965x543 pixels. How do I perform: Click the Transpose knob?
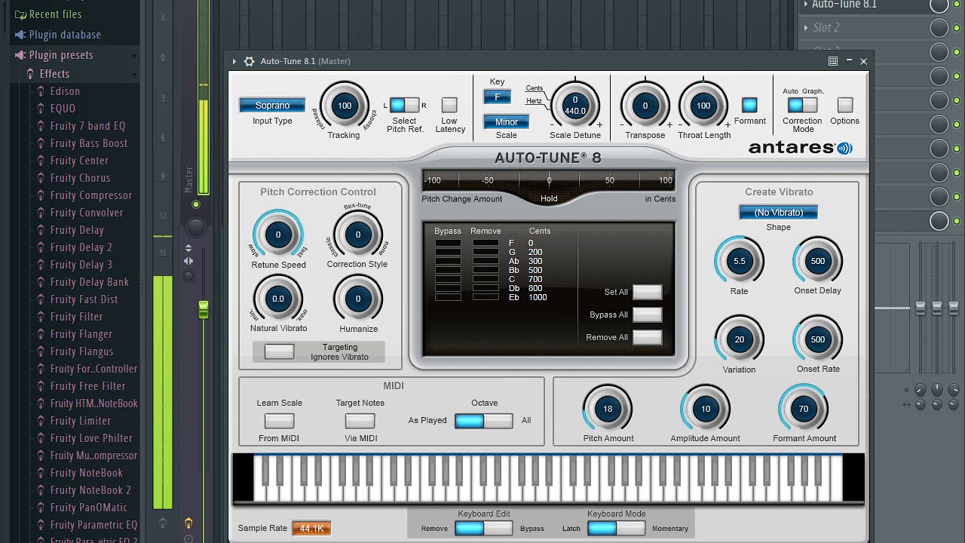coord(645,106)
